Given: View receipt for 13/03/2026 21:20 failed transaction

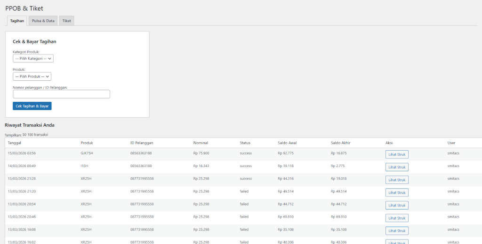Looking at the screenshot, I should pyautogui.click(x=397, y=192).
